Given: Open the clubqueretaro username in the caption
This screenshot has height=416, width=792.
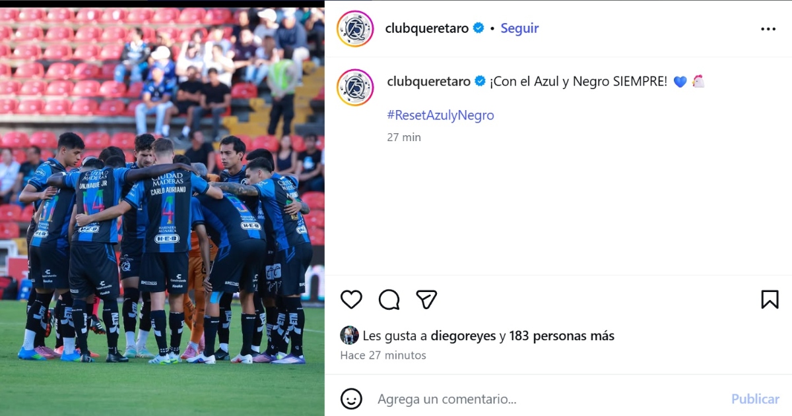Looking at the screenshot, I should pos(429,82).
